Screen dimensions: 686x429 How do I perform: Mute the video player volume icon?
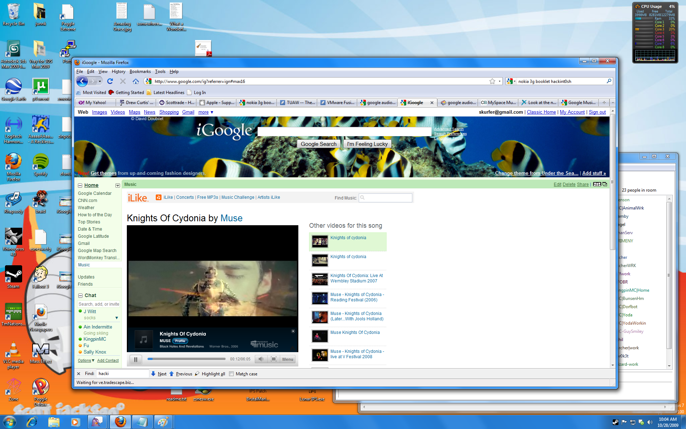click(x=261, y=359)
